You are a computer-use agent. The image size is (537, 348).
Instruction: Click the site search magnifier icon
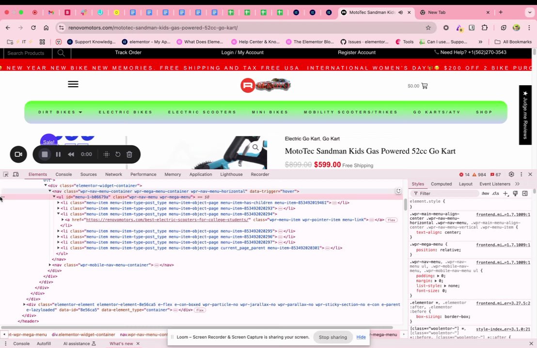tap(61, 53)
